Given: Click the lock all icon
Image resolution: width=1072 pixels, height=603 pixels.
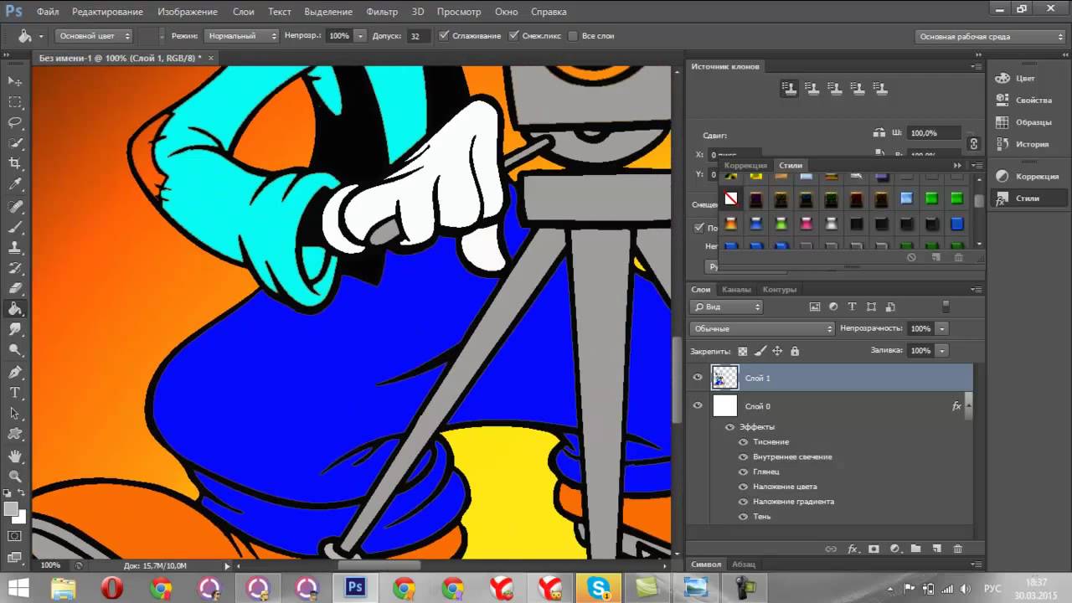Looking at the screenshot, I should tap(795, 352).
